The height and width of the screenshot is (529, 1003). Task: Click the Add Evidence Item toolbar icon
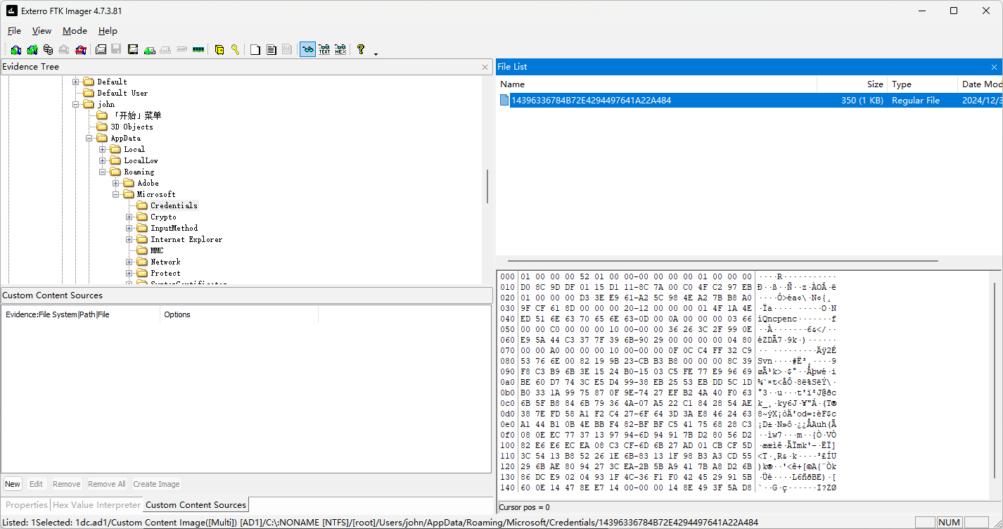coord(15,49)
